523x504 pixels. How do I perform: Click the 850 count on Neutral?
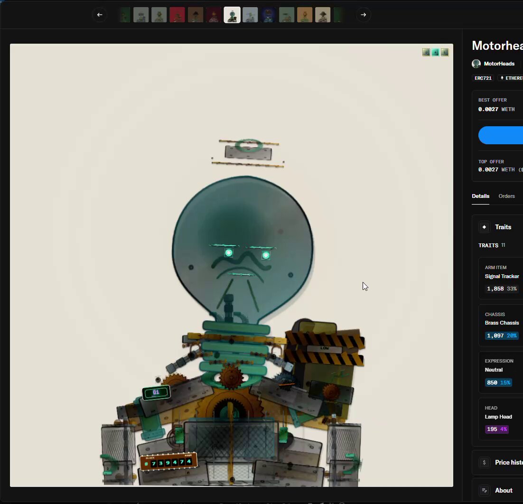492,383
